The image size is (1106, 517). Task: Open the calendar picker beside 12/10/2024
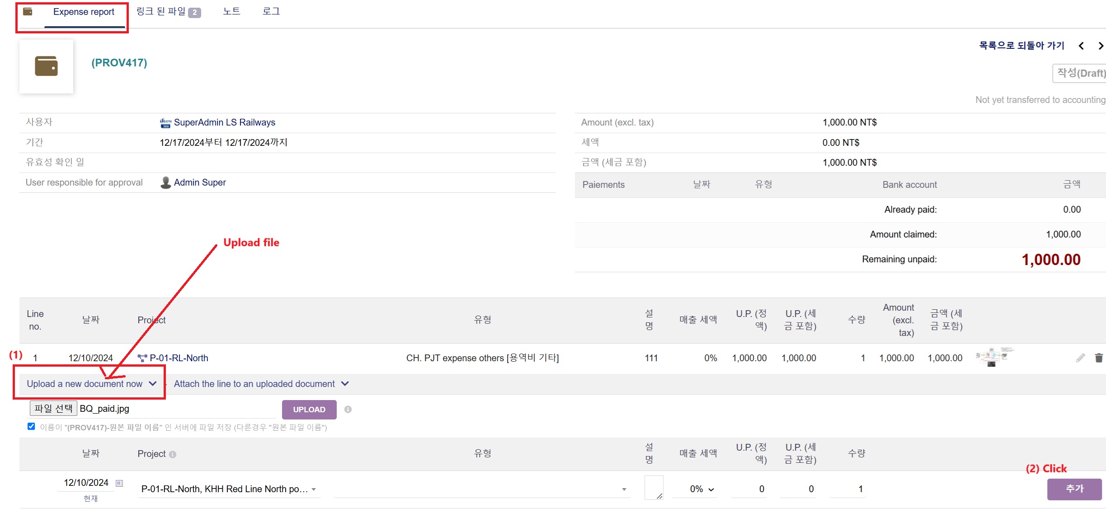[x=119, y=483]
